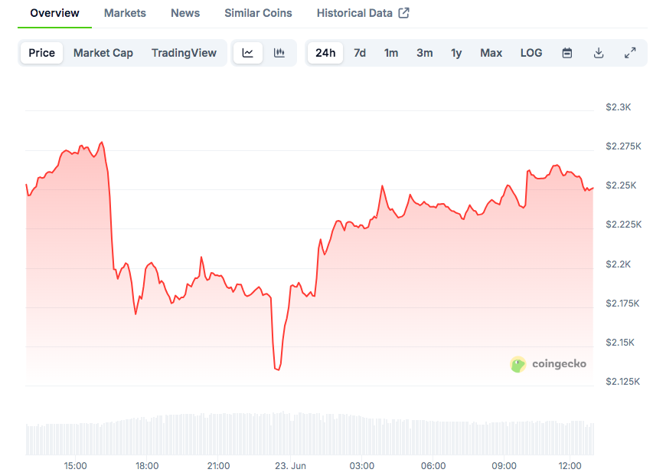Expand chart to fullscreen
653x476 pixels.
[x=630, y=53]
